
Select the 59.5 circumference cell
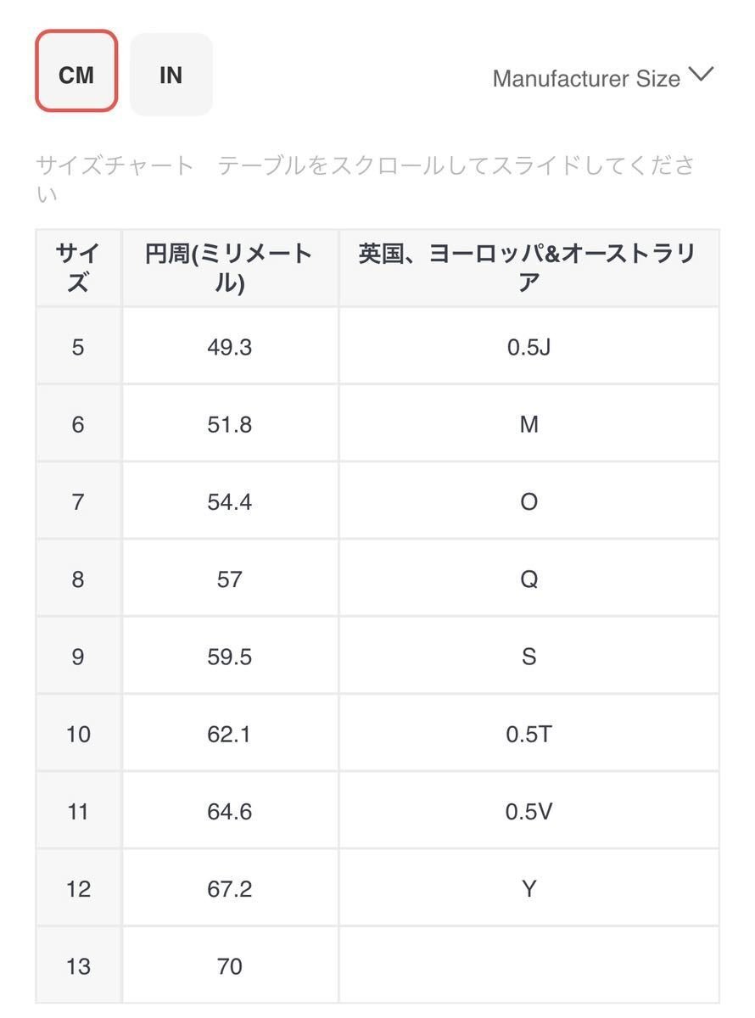click(230, 656)
